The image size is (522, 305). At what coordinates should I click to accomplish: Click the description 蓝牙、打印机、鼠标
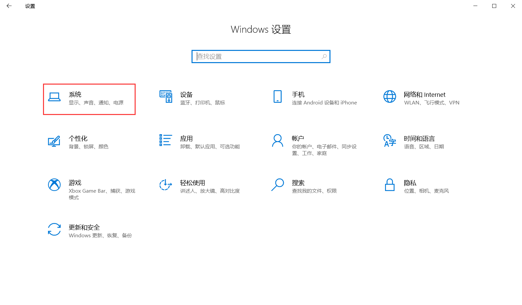203,103
